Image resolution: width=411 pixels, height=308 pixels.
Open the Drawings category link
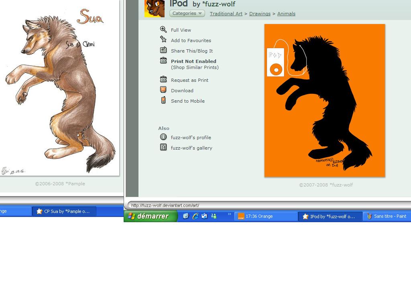tap(260, 14)
